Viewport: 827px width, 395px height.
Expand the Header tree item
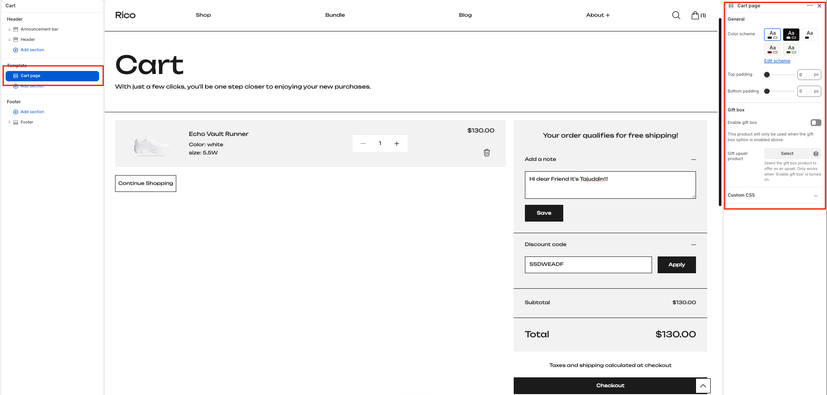(9, 40)
